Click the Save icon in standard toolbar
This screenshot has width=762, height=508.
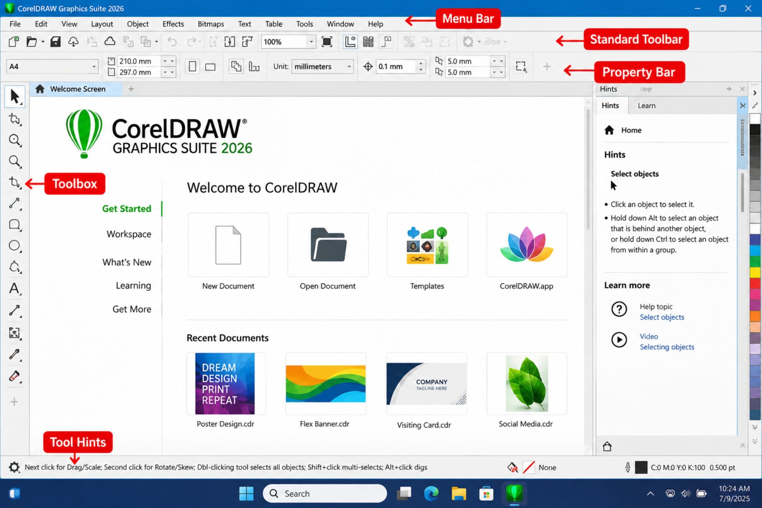click(55, 41)
